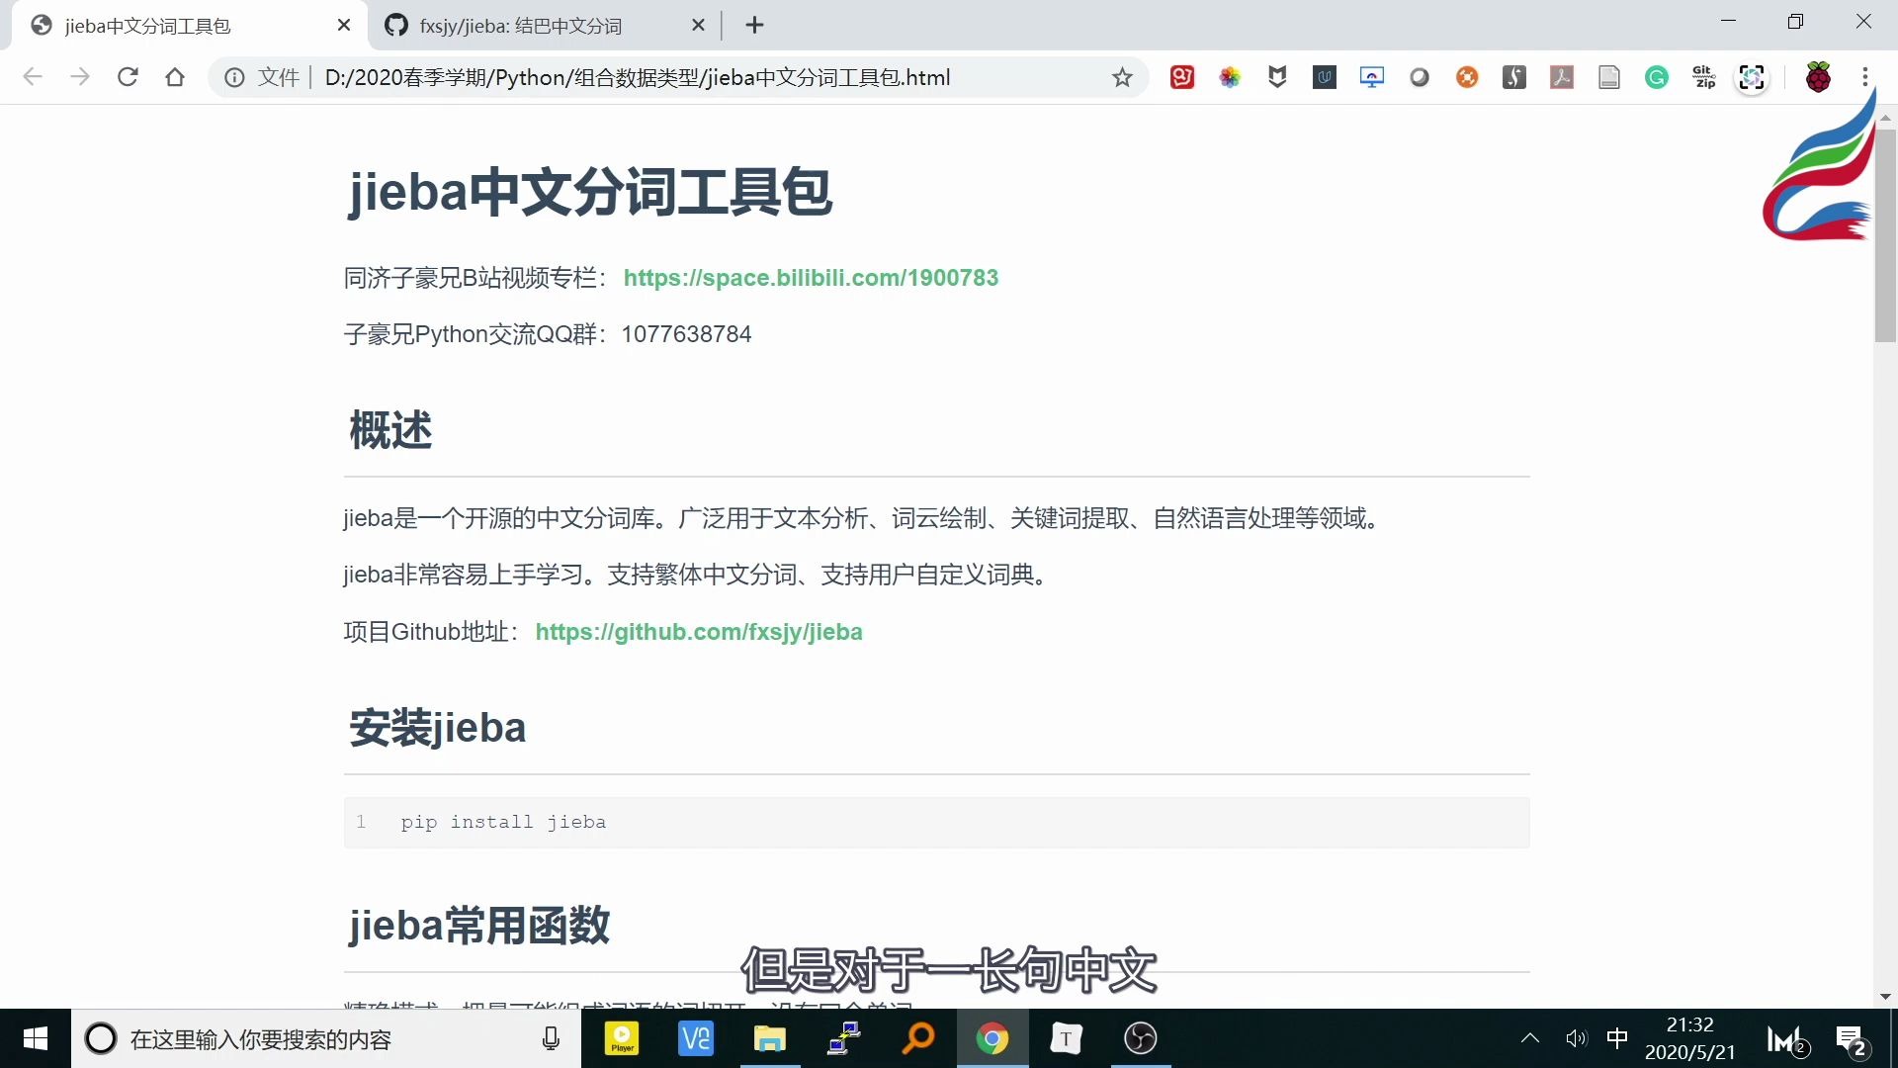1898x1068 pixels.
Task: Open the colorful flower extension icon
Action: point(1230,77)
